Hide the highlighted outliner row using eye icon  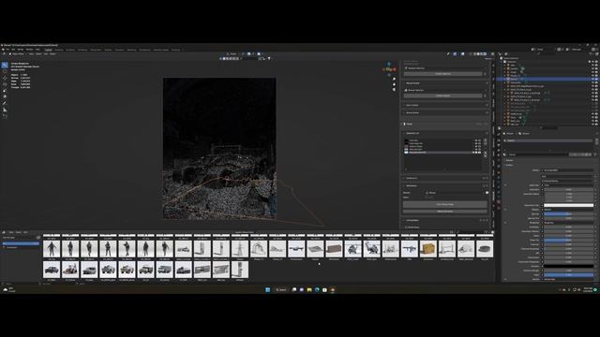coord(592,79)
